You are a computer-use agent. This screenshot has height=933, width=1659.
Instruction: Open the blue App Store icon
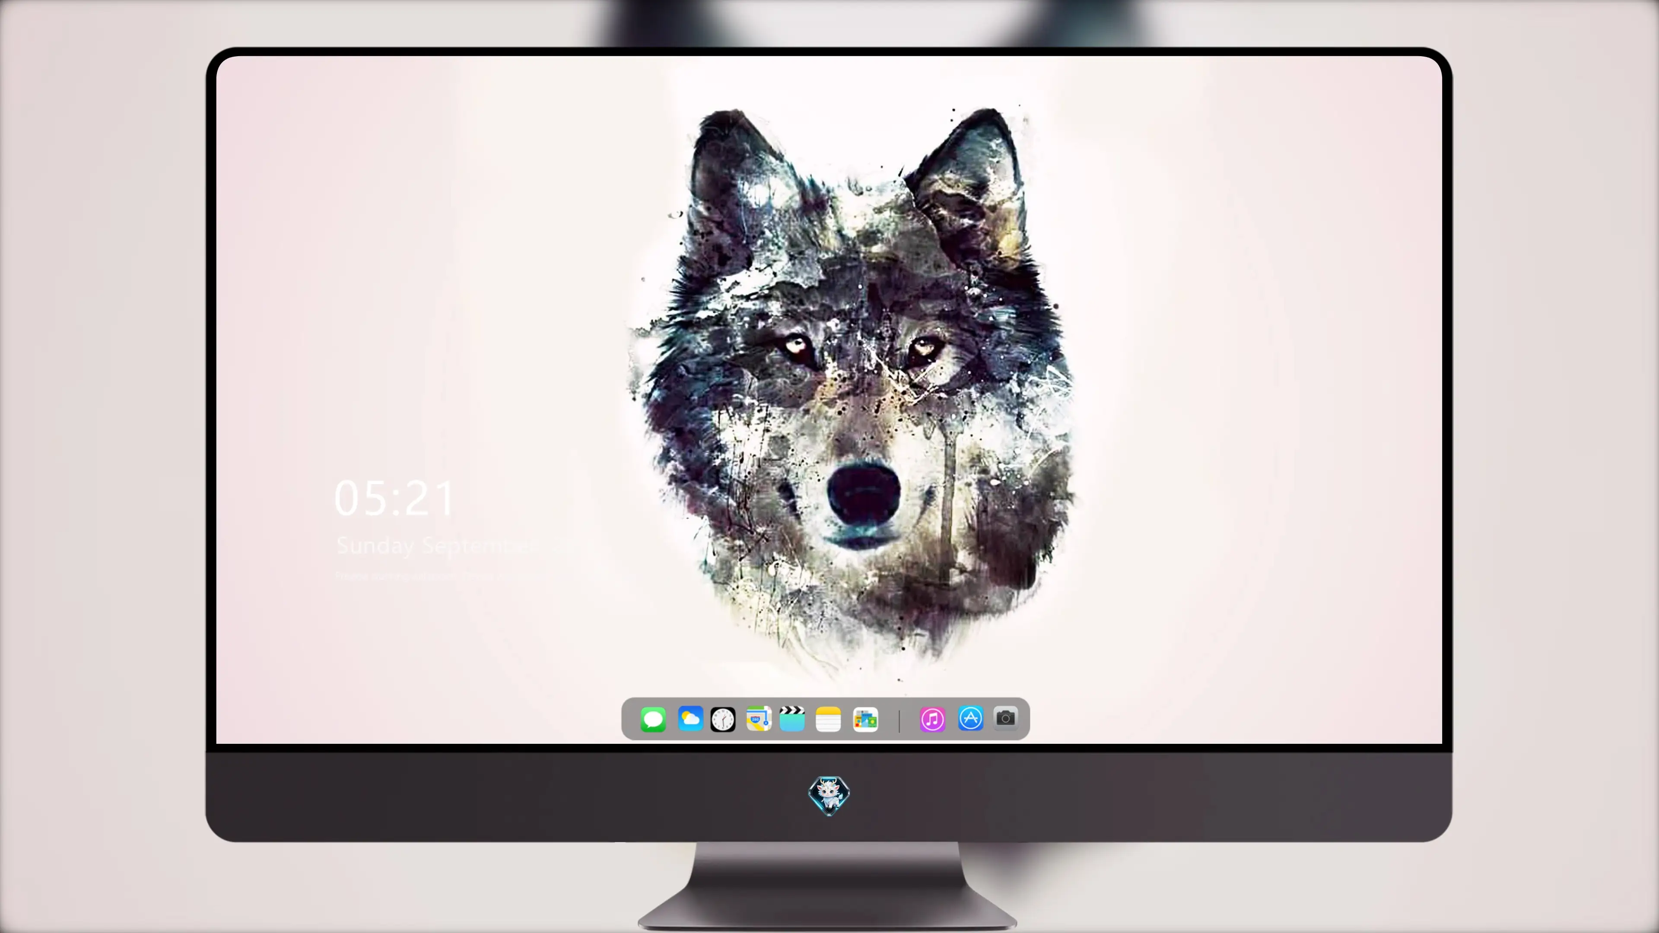[x=970, y=719]
